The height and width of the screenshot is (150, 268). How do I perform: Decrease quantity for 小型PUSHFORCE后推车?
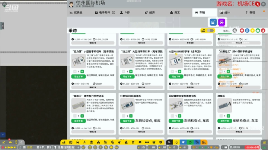124,116
